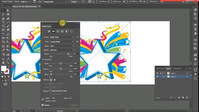Open the Asset Export dock icon
199x112 pixels.
pyautogui.click(x=196, y=70)
